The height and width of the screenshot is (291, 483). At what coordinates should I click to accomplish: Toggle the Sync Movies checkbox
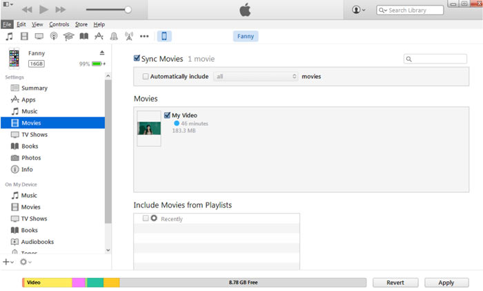[x=137, y=58]
